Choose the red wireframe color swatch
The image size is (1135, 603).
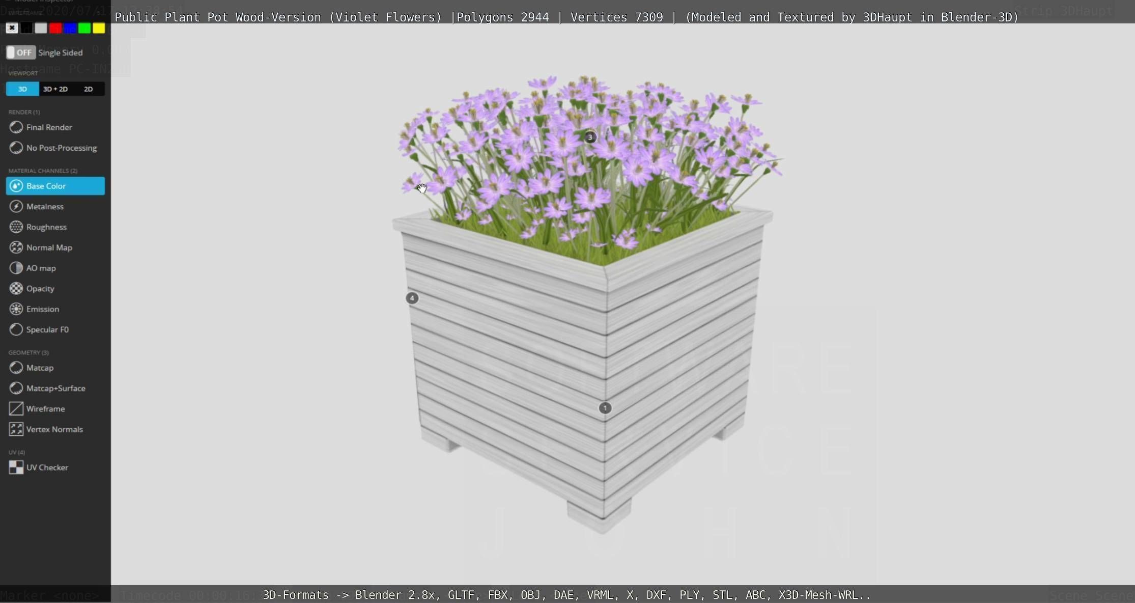55,28
